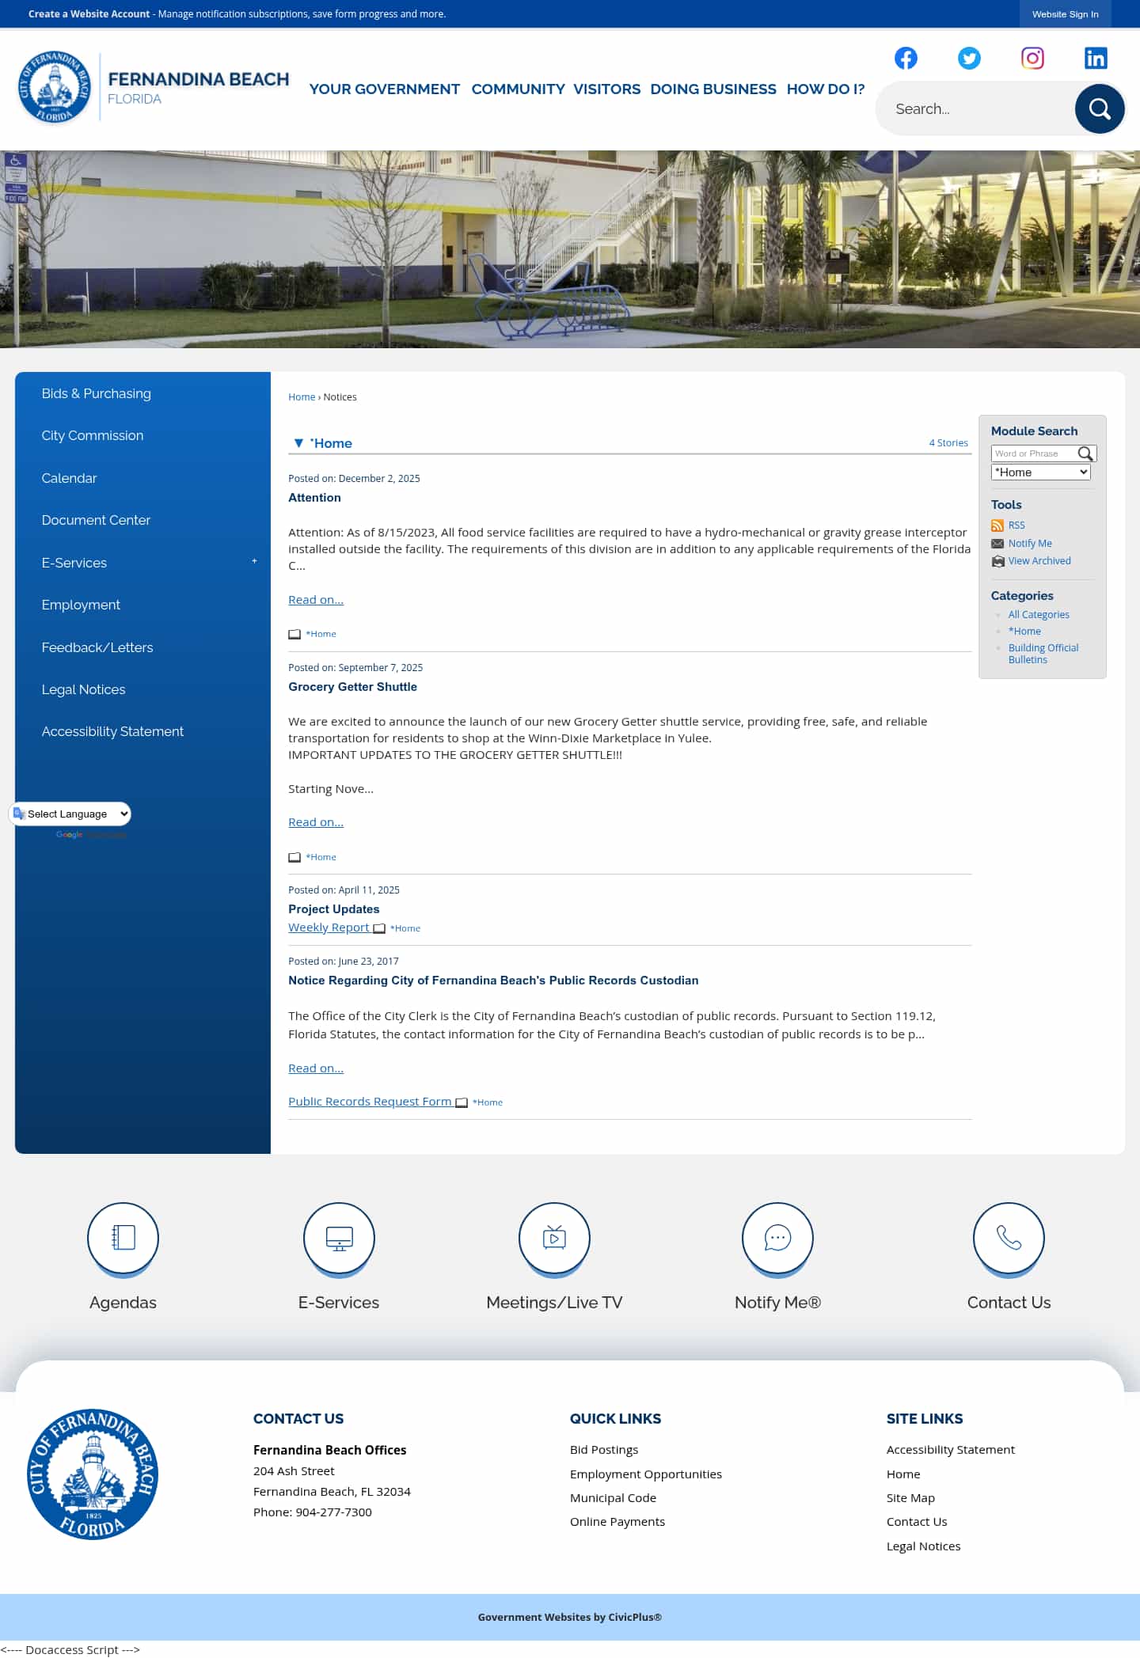Open the LinkedIn social icon
Screen dimensions: 1140x1658
click(x=1096, y=58)
